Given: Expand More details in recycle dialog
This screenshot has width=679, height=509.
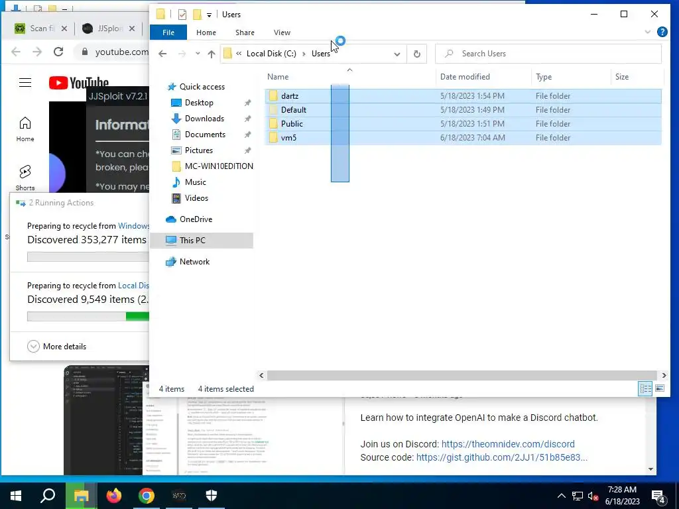Looking at the screenshot, I should pos(57,346).
